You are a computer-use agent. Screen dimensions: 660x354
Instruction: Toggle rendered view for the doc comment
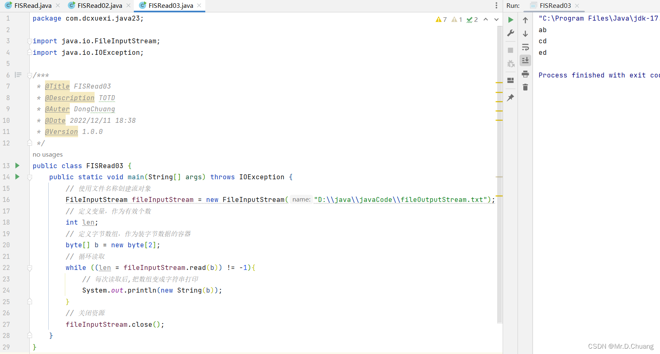pyautogui.click(x=18, y=75)
